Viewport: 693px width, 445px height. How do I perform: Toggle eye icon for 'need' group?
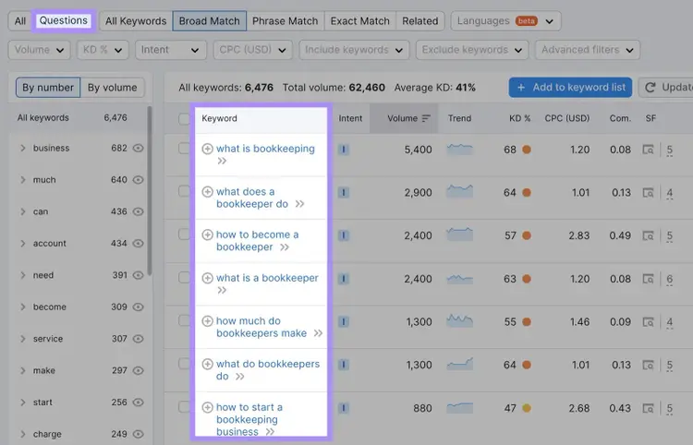click(x=139, y=275)
